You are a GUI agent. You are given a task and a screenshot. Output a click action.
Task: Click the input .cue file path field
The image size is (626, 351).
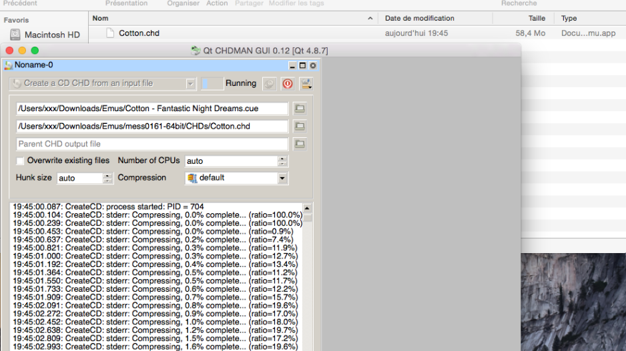point(152,109)
